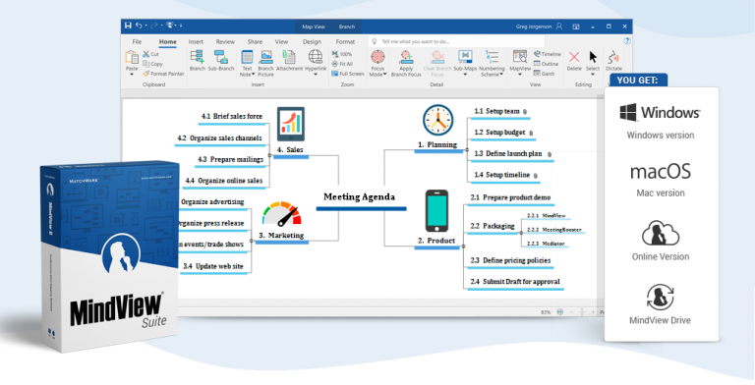Click the Save icon in the title bar
This screenshot has height=385, width=755.
tap(128, 26)
